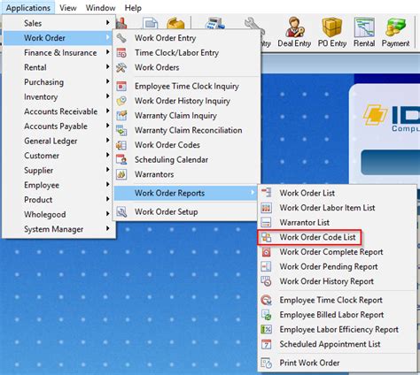Open the Help menu

pos(133,8)
